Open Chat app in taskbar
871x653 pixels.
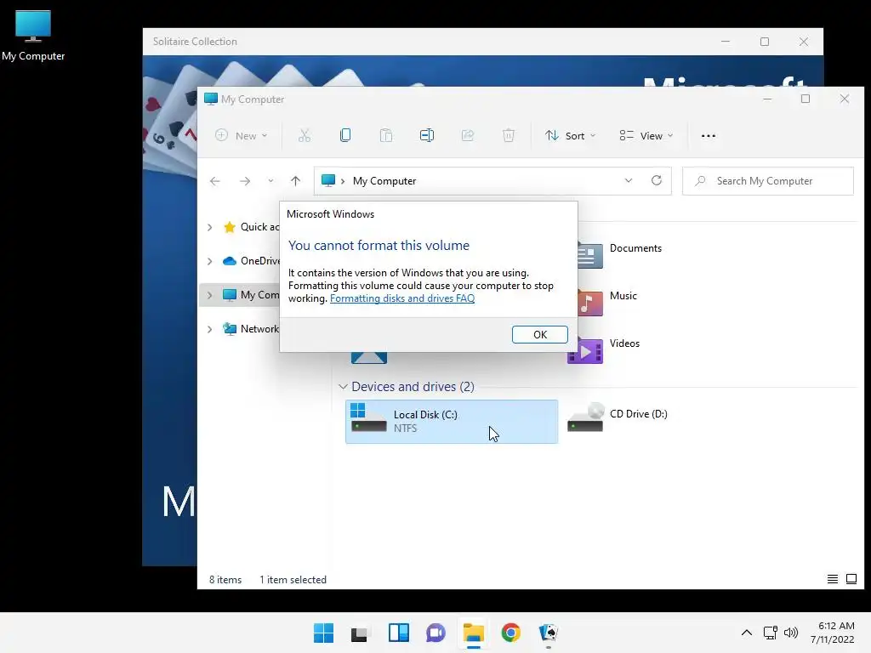[436, 633]
